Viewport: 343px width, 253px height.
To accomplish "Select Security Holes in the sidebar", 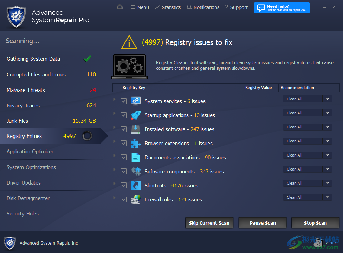I will pyautogui.click(x=51, y=213).
